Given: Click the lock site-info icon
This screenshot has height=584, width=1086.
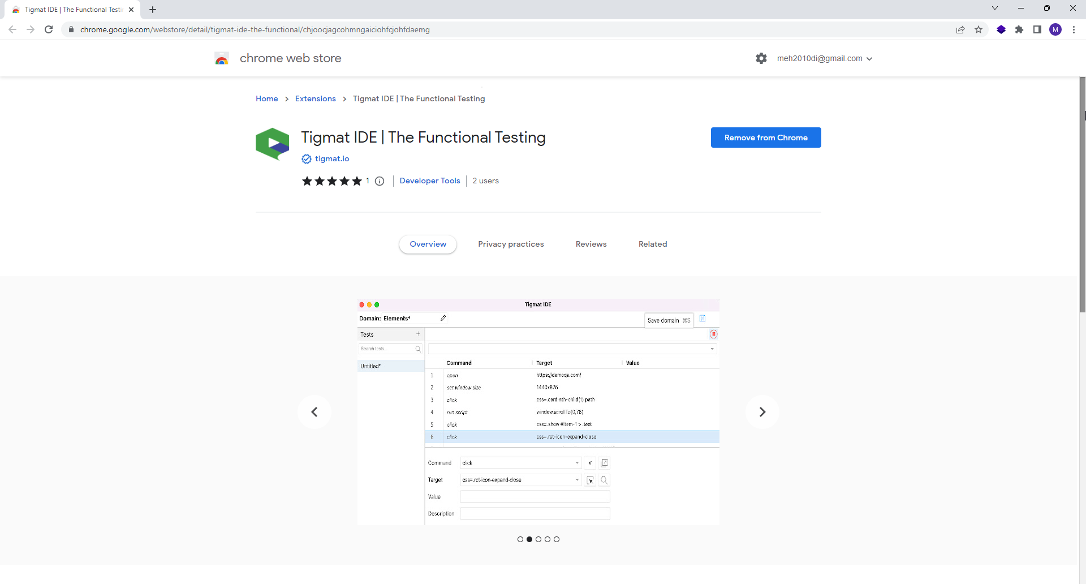Looking at the screenshot, I should click(x=71, y=29).
